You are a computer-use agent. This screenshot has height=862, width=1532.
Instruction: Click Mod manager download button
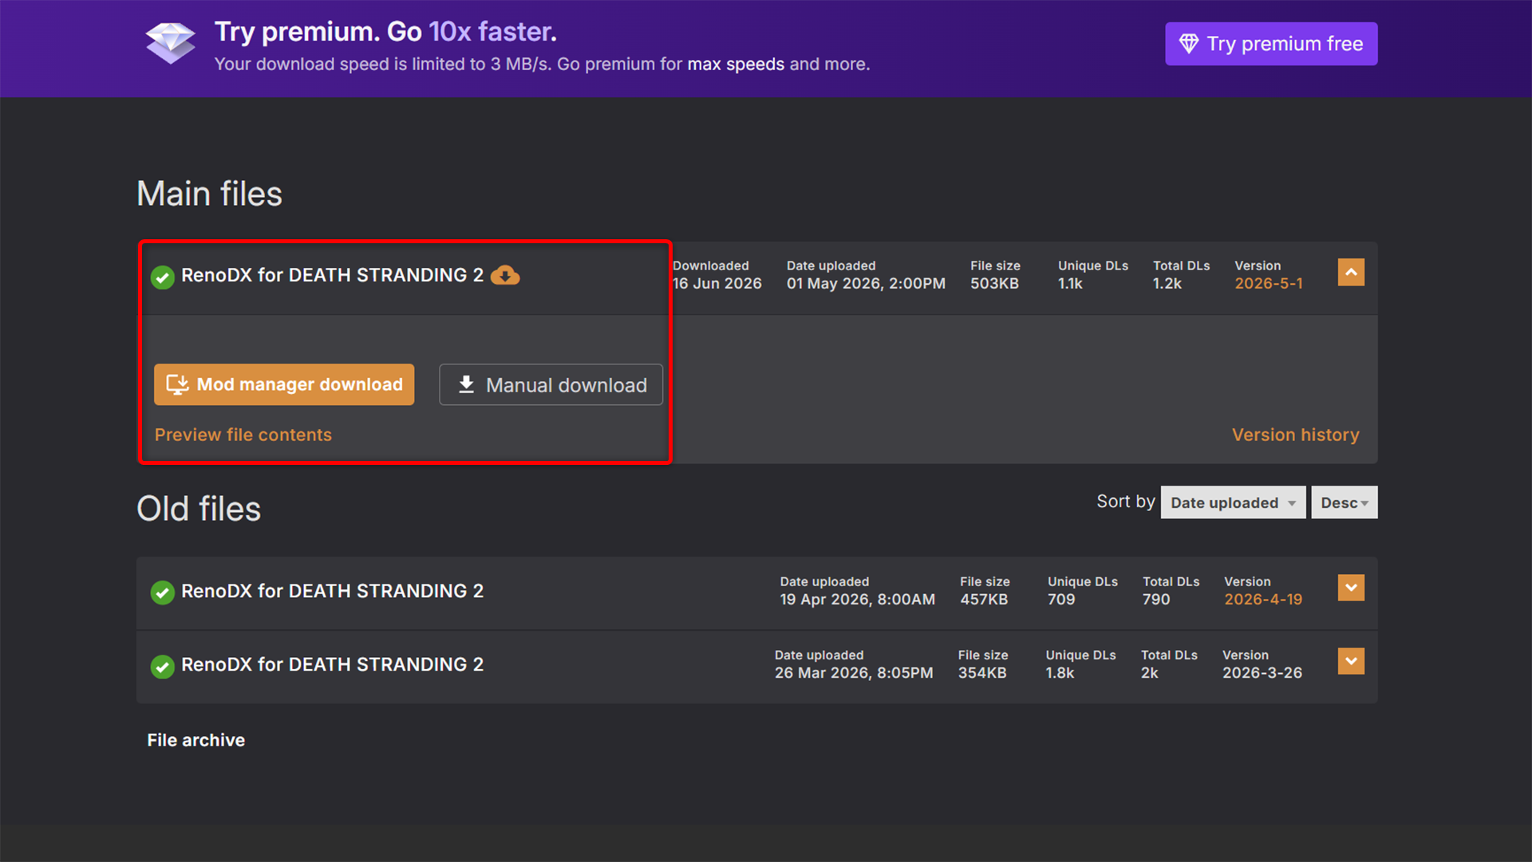point(284,384)
